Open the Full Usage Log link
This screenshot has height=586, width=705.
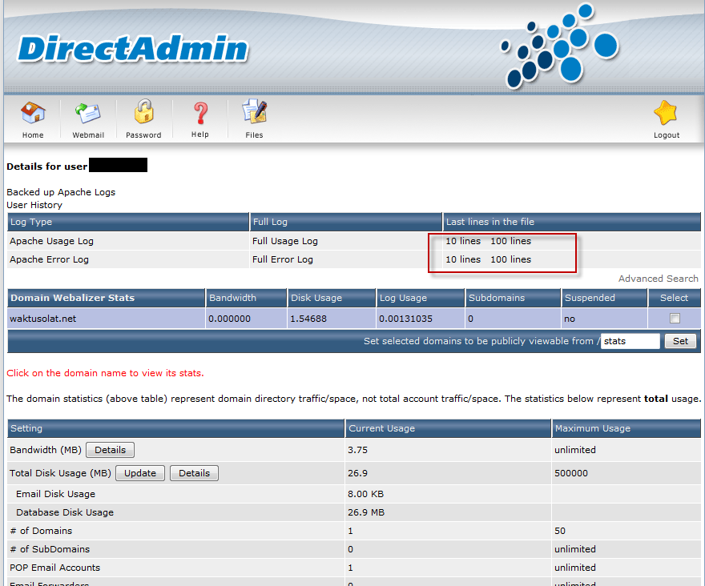tap(285, 241)
